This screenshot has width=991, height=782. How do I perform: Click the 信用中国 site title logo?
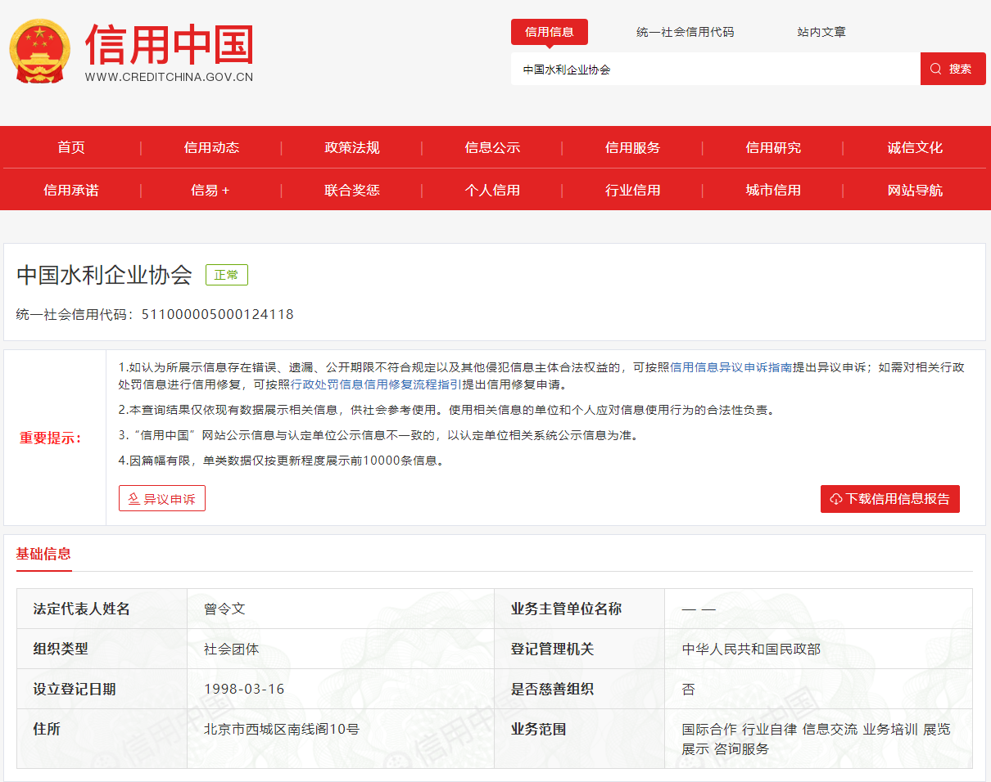click(x=170, y=45)
